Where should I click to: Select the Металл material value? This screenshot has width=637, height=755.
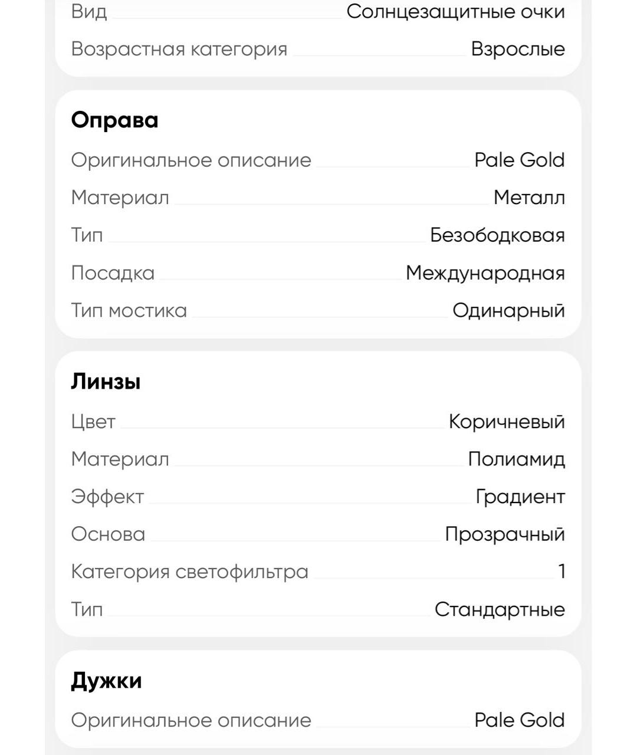tap(528, 198)
